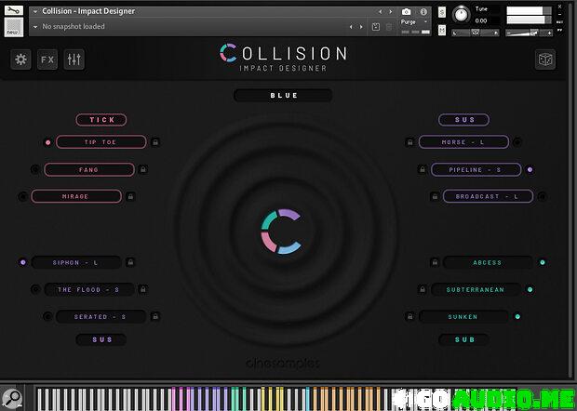Screen dimensions: 577x411
Task: Open the SIPHON - L sample selector
Action: tap(76, 262)
